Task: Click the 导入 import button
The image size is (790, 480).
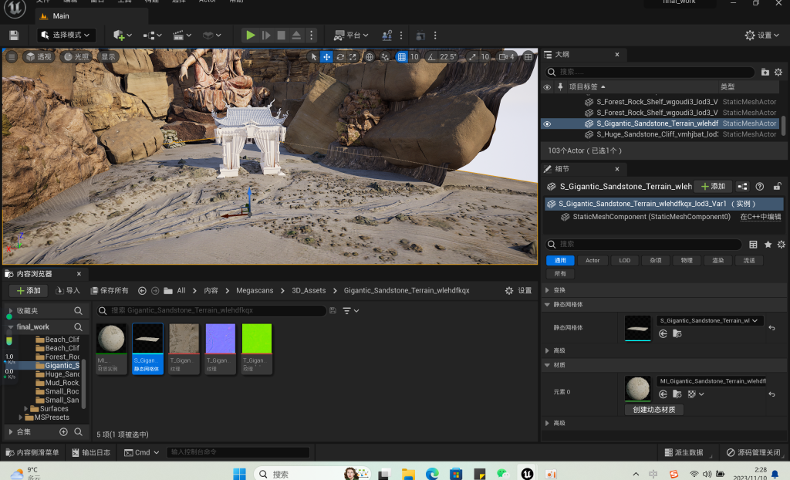Action: [x=68, y=291]
